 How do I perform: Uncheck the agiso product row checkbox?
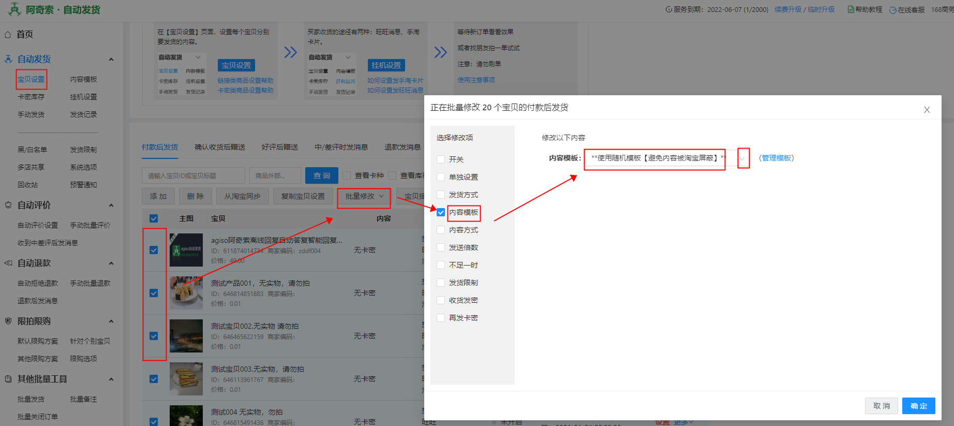(154, 250)
